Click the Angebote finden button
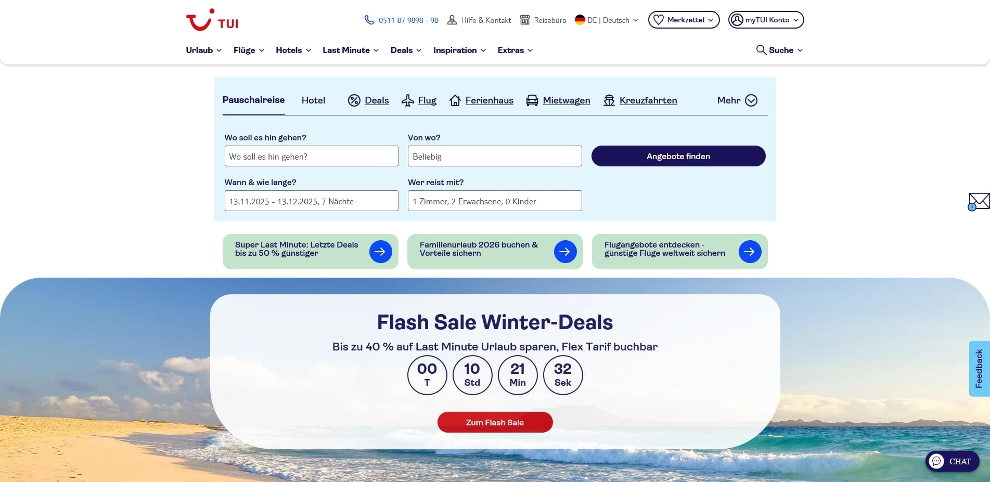 (x=678, y=156)
